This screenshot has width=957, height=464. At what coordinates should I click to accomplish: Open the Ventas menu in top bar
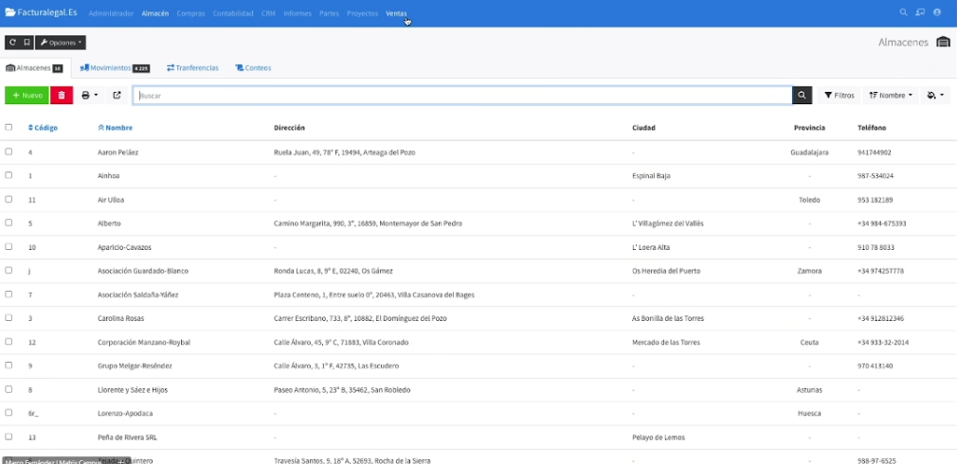click(396, 13)
